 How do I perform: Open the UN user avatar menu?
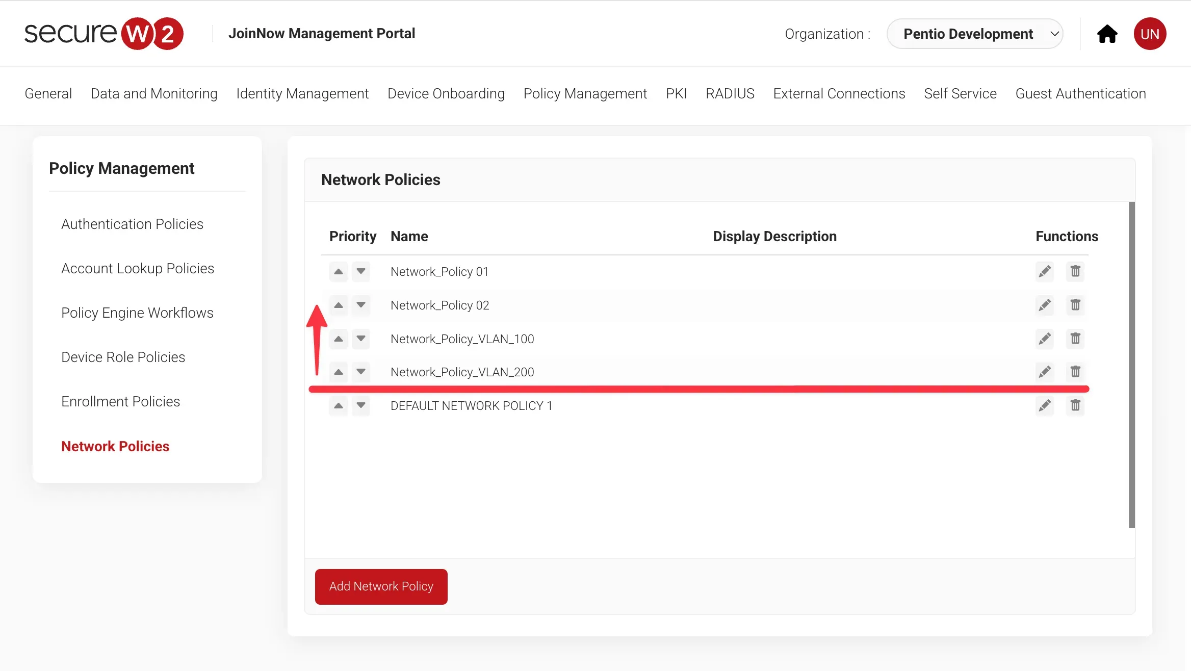click(1150, 34)
